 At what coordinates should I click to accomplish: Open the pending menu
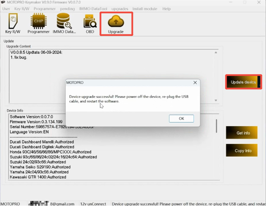pyautogui.click(x=67, y=9)
